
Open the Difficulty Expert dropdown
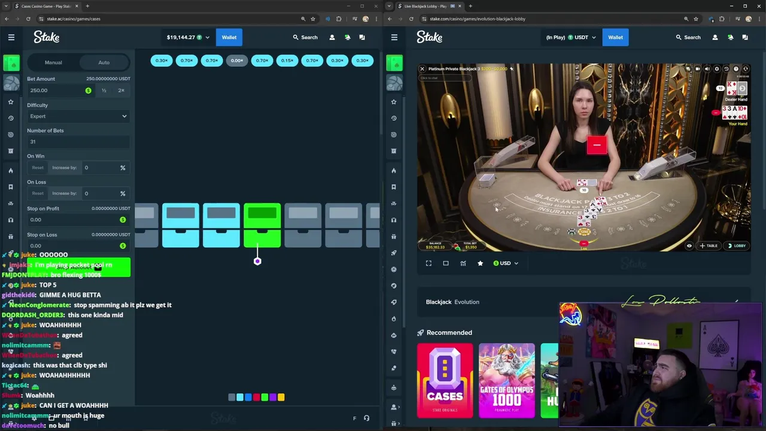(x=78, y=116)
